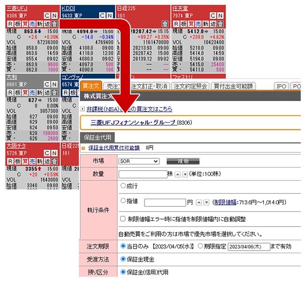Screen dimensions: 305x282
Task: Open the 市場 SOR dropdown
Action: tap(139, 161)
